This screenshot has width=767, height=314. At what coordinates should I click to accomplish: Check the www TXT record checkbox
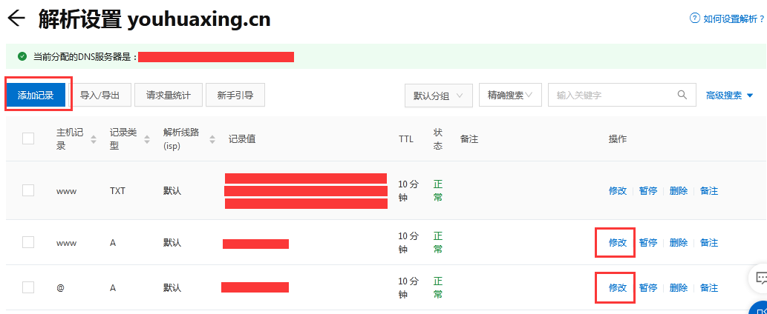[28, 190]
